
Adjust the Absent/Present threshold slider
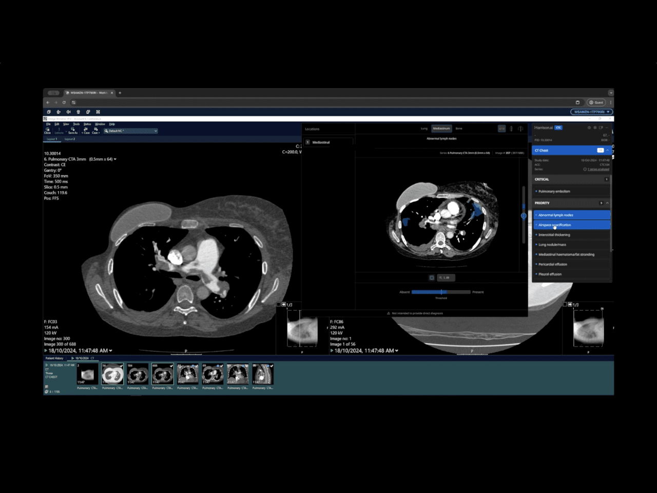(441, 292)
